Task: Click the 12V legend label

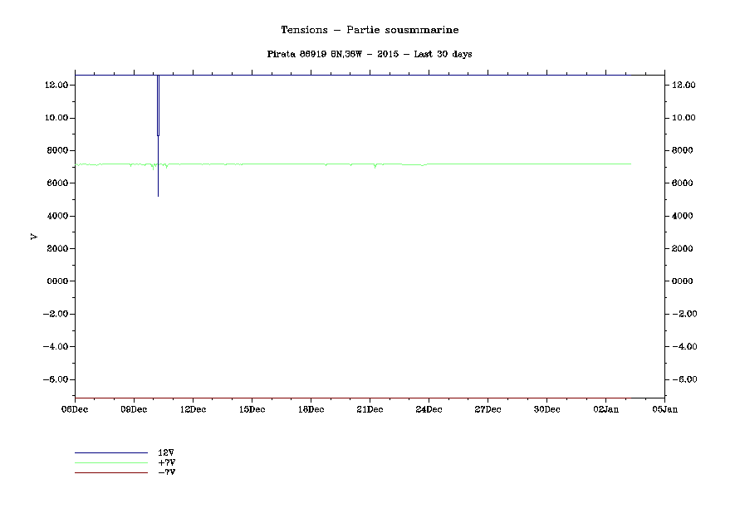Action: click(166, 452)
